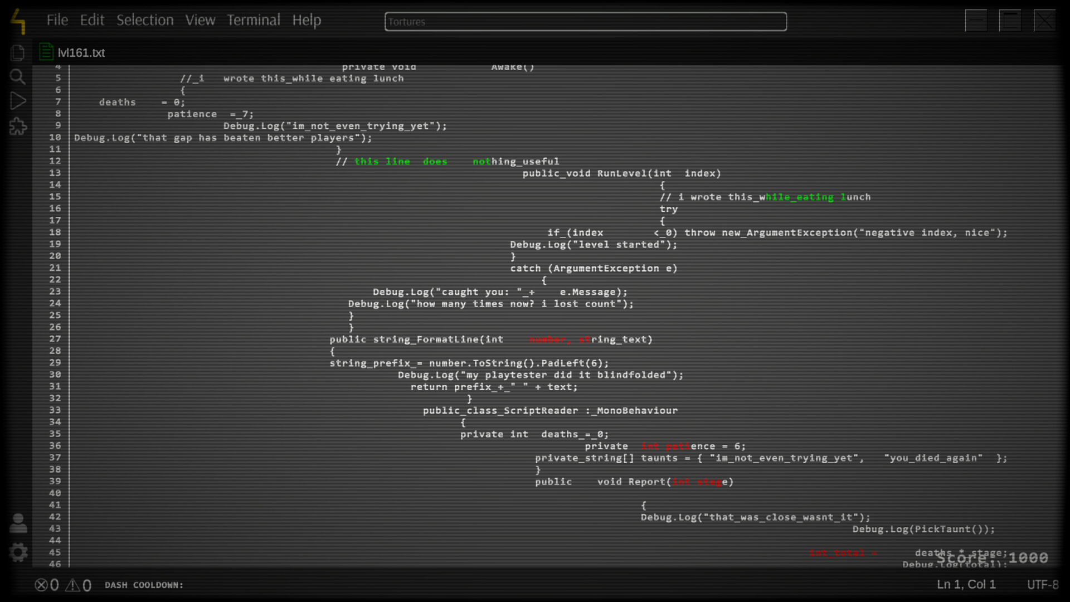Open the Help menu
The width and height of the screenshot is (1070, 602).
tap(307, 20)
